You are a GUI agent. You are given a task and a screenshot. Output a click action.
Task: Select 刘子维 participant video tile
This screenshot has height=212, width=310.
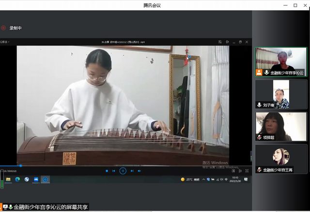[281, 94]
